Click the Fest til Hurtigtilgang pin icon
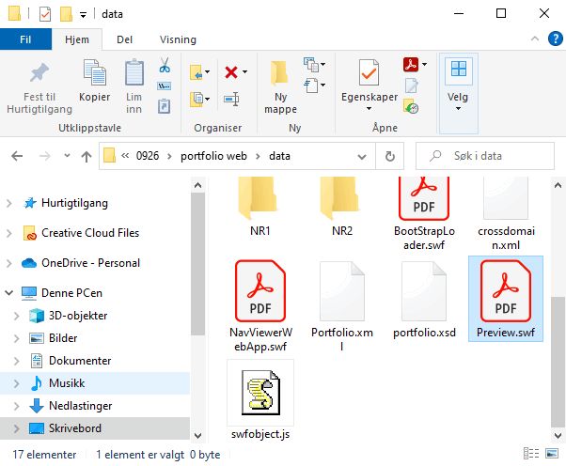The height and width of the screenshot is (466, 566). [39, 72]
